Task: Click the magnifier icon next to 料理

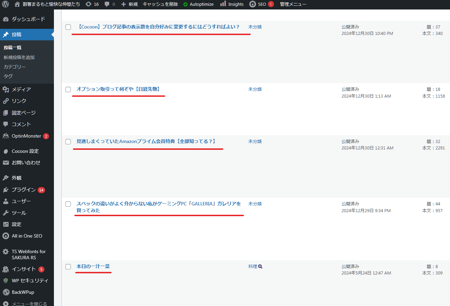Action: (260, 267)
